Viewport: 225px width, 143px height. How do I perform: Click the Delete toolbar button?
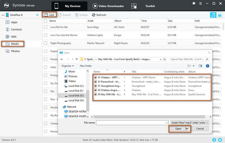coord(81,15)
